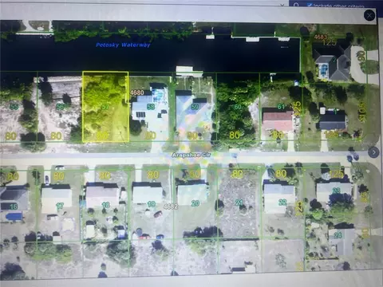This screenshot has width=383, height=287.
Task: Click the Petosky Waterway label
Action: [x=123, y=45]
